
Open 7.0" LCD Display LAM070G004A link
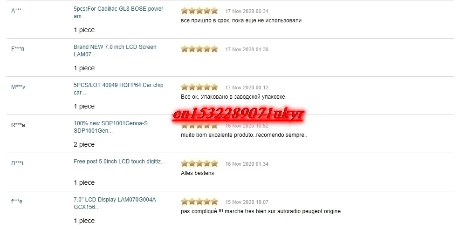115,203
